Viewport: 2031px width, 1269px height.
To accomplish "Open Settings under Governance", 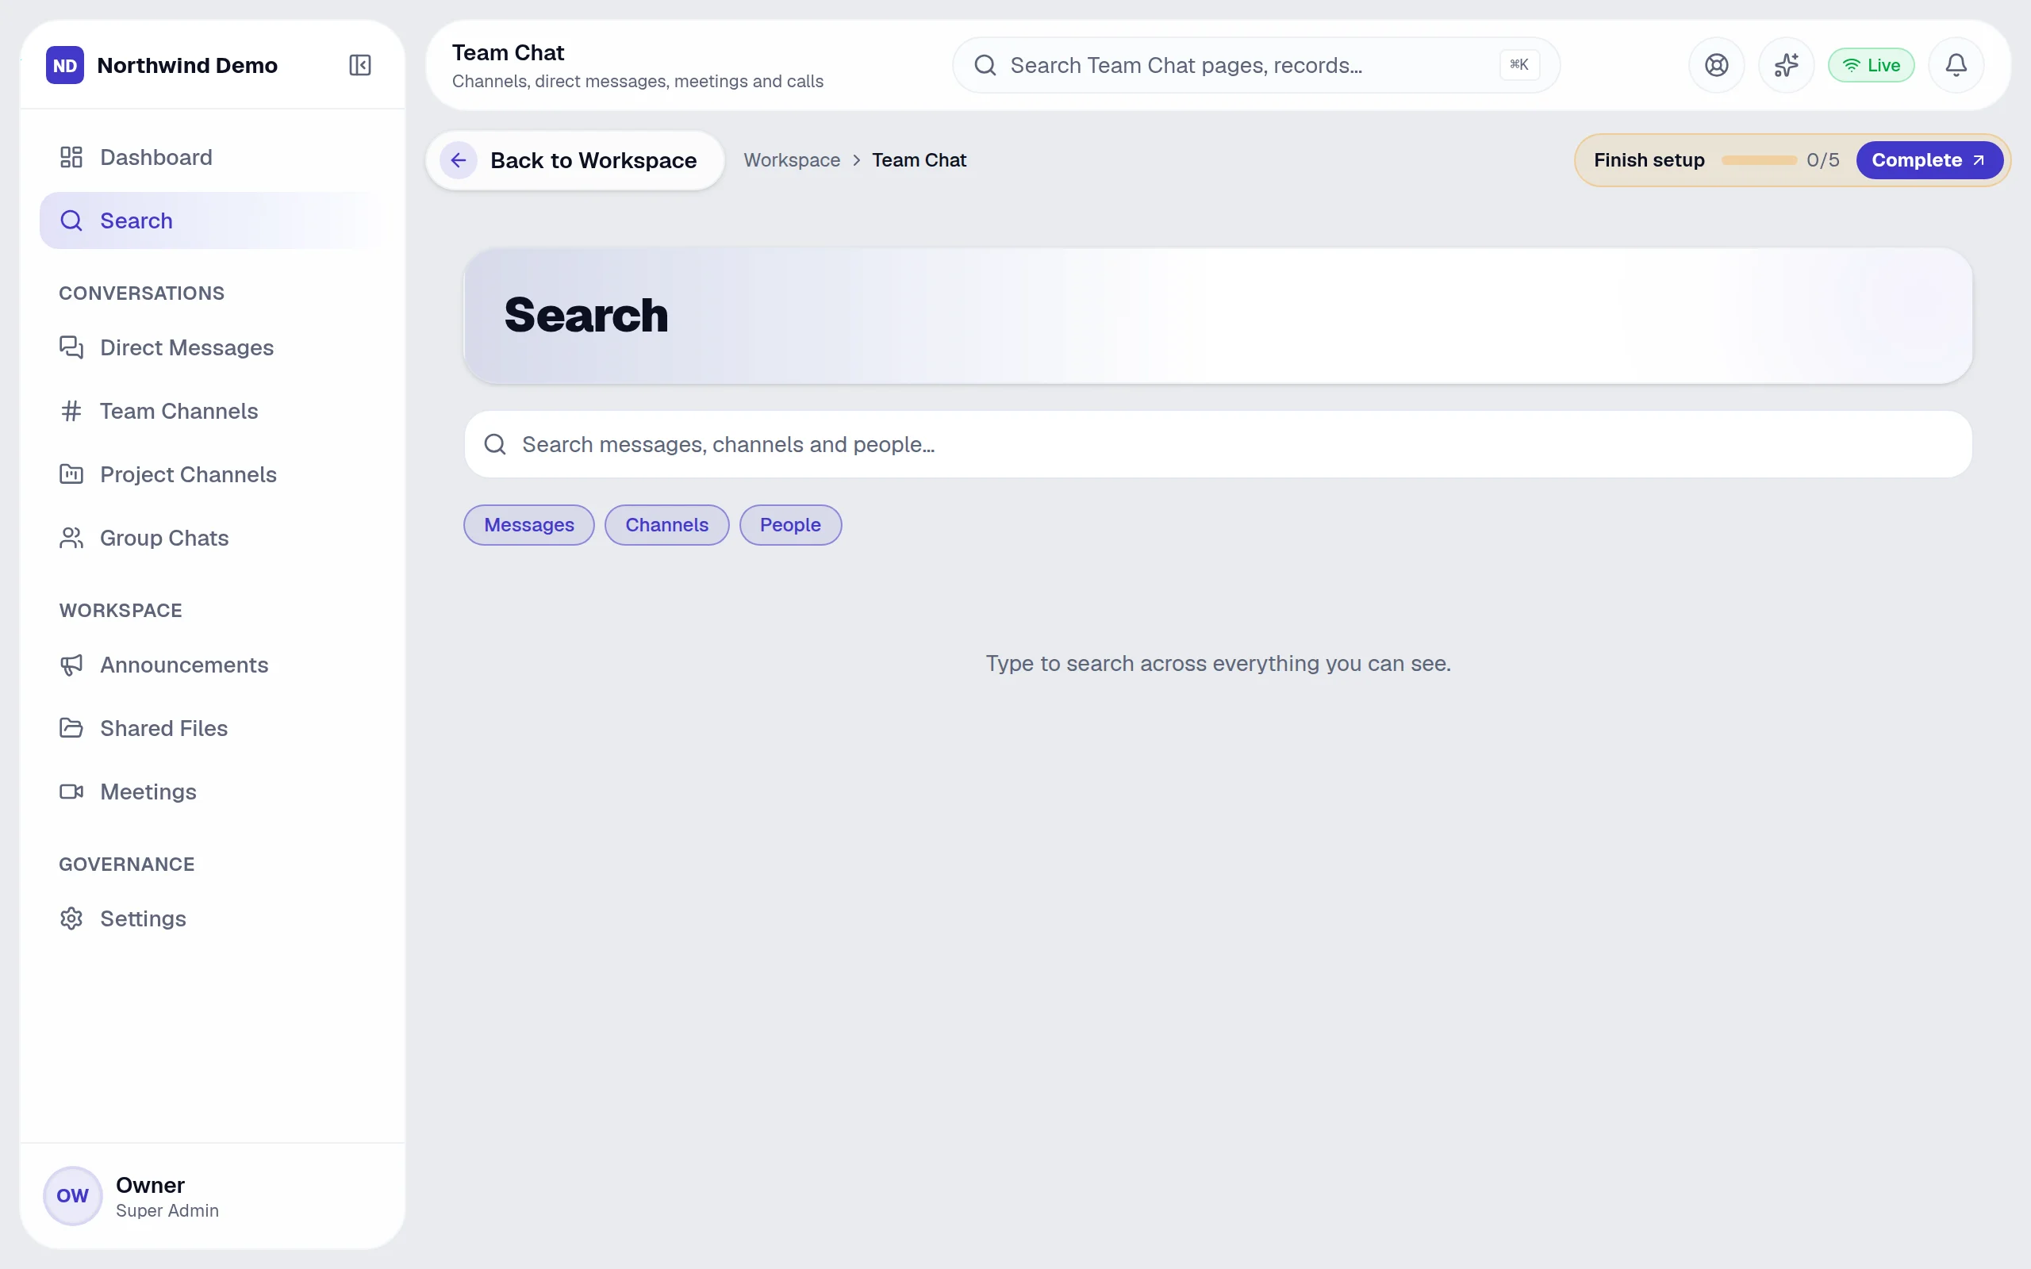I will pyautogui.click(x=213, y=918).
